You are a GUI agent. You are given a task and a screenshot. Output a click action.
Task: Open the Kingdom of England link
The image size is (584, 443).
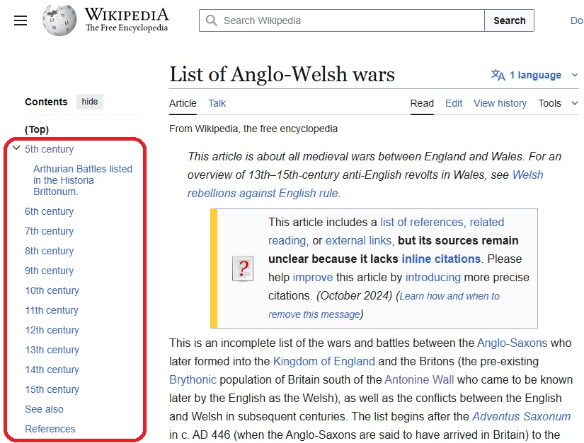(x=324, y=361)
